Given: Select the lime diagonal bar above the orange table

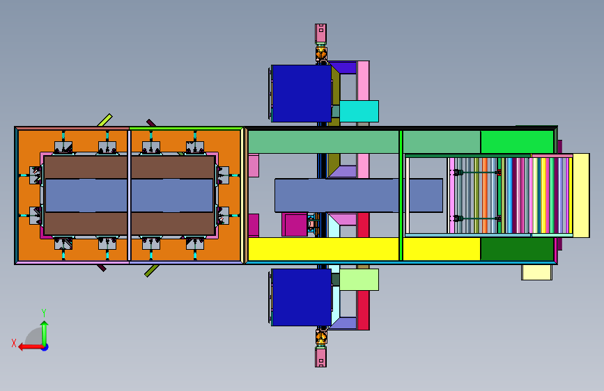Looking at the screenshot, I should (104, 120).
